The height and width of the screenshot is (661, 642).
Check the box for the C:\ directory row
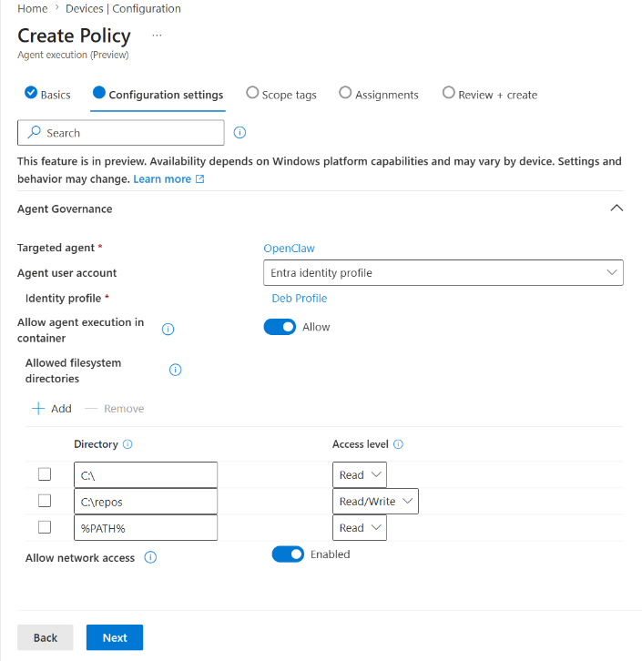[x=45, y=474]
